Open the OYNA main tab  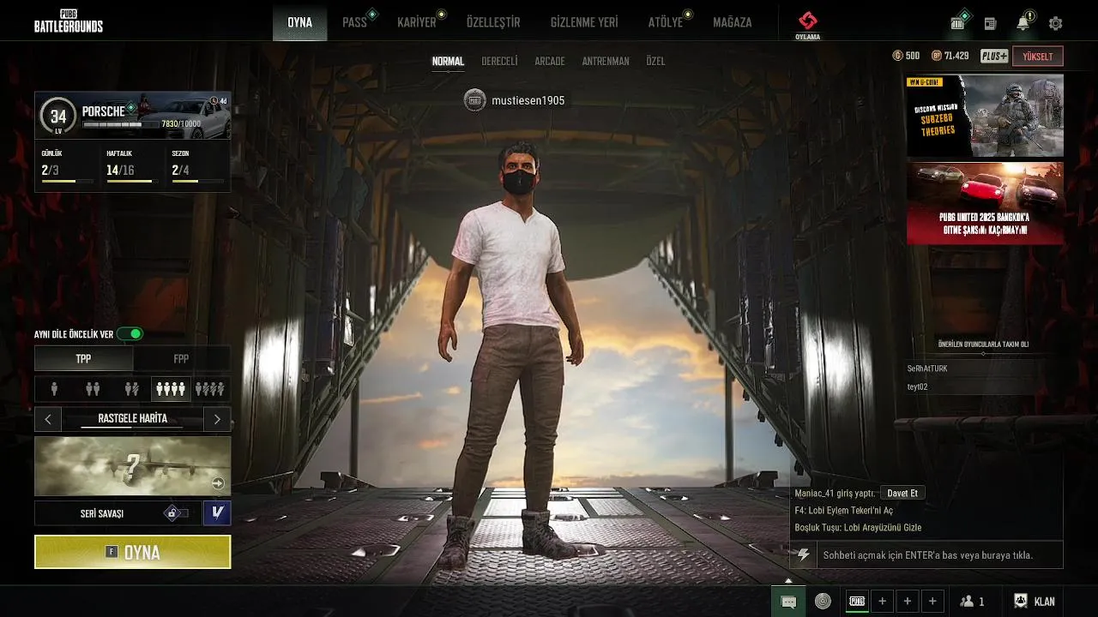299,22
